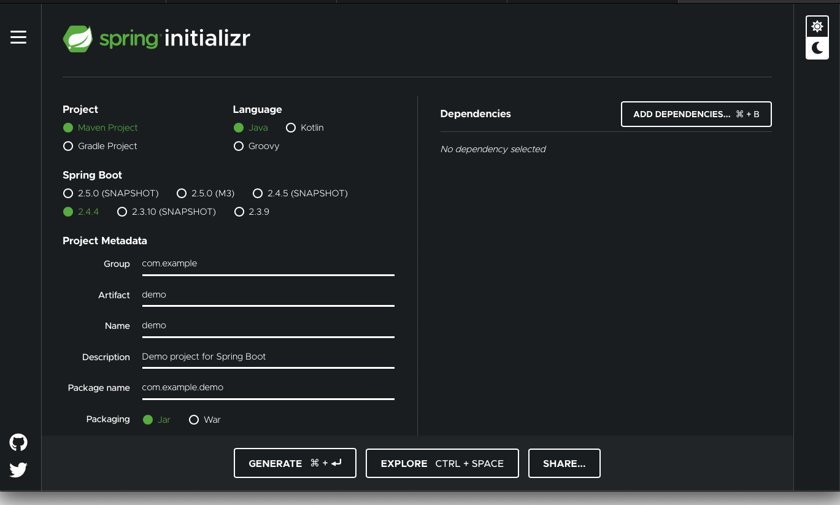Switch to dark theme moon icon
This screenshot has height=505, width=840.
(817, 48)
